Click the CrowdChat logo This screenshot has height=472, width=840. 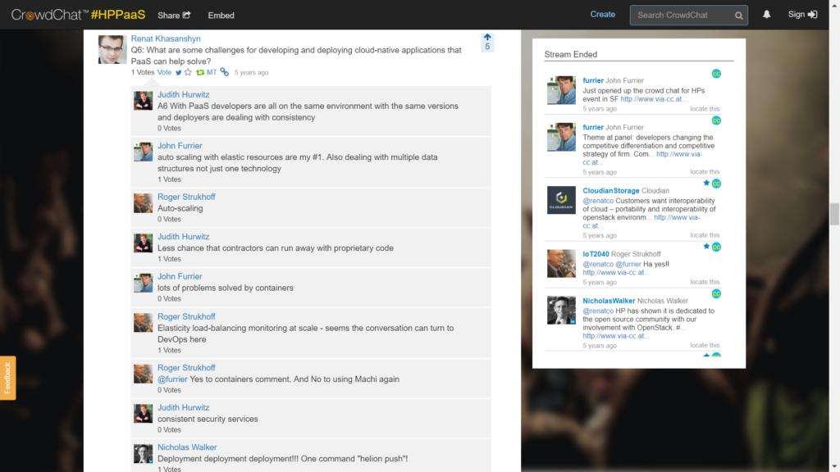(49, 15)
